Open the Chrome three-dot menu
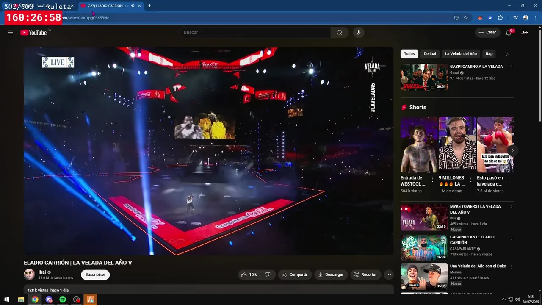 click(535, 18)
